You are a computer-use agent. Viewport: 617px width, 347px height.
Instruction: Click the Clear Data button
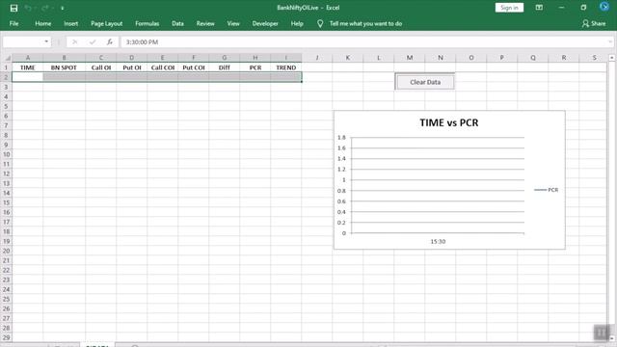pyautogui.click(x=425, y=82)
